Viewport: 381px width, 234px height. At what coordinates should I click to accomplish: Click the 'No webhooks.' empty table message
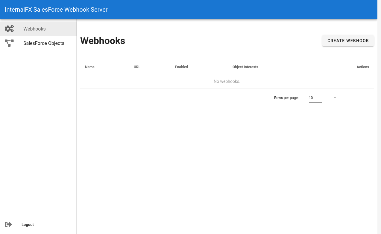coord(227,81)
